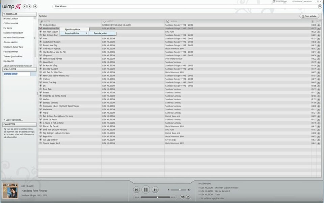Open the 'Innstillinger' settings link

281,1
